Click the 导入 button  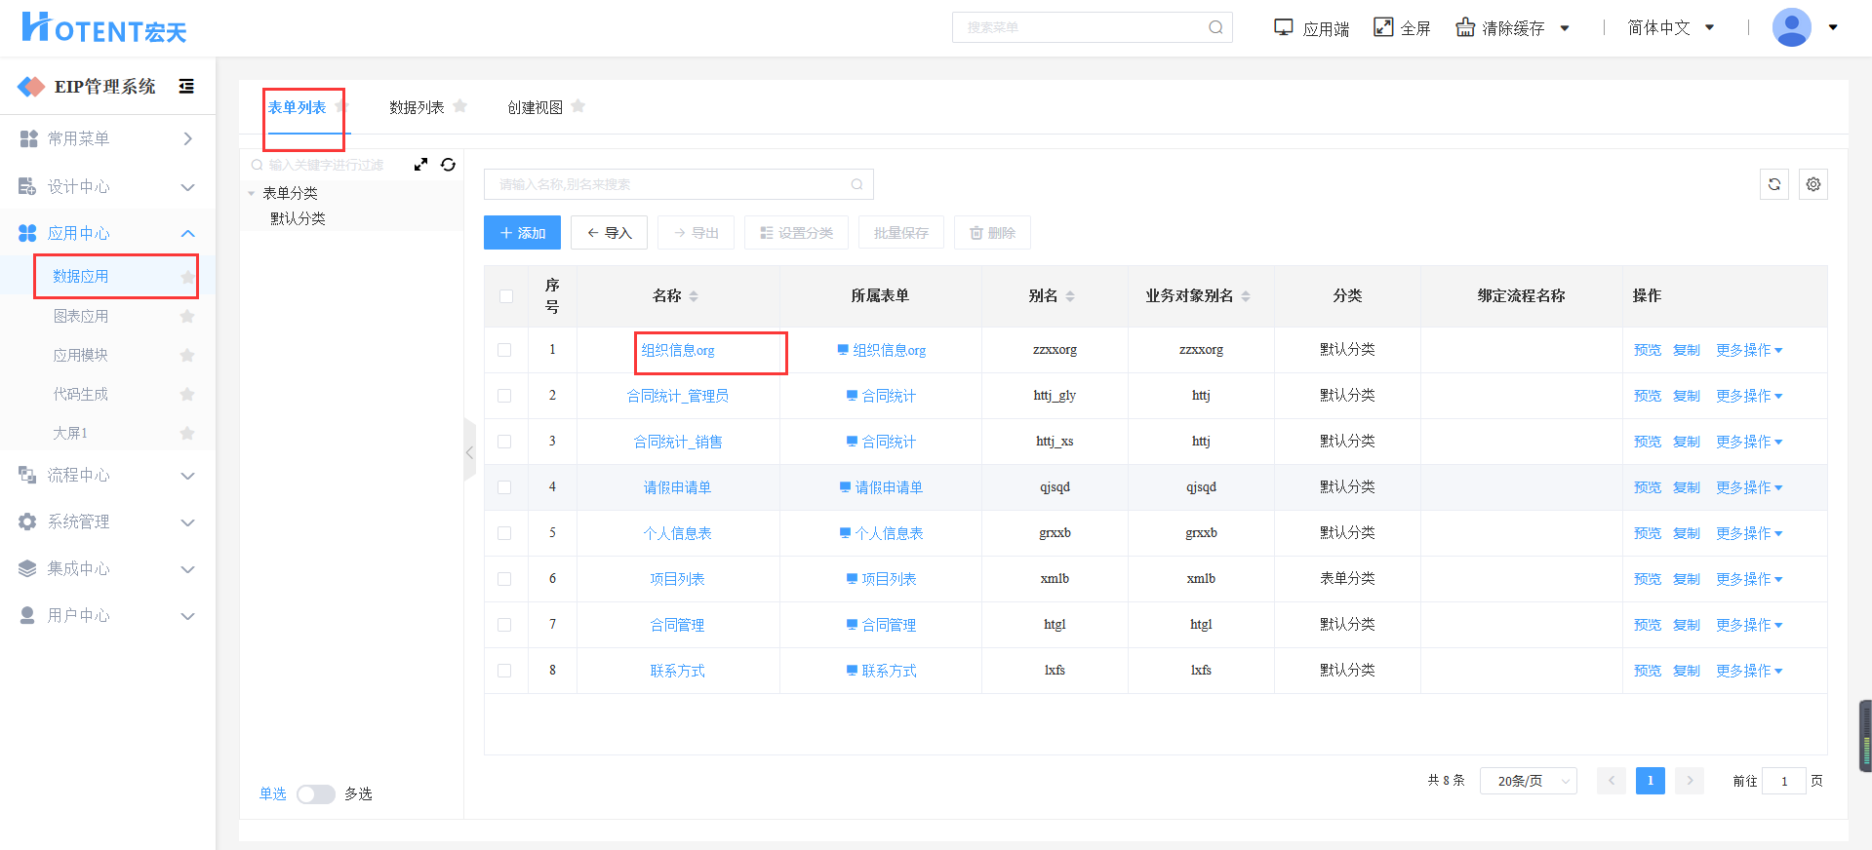(609, 233)
